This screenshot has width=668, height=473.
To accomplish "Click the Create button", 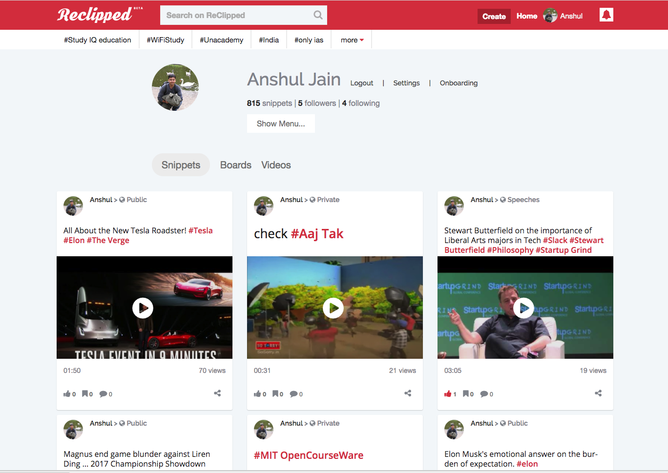I will click(494, 16).
